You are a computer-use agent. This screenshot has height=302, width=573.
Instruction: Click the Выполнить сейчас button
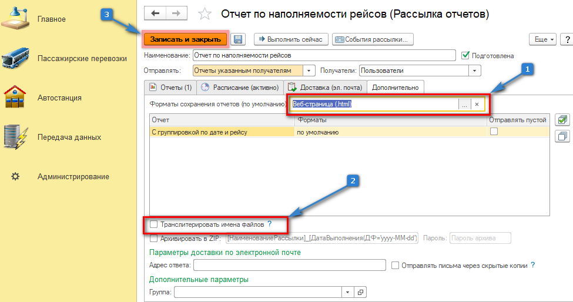(290, 39)
